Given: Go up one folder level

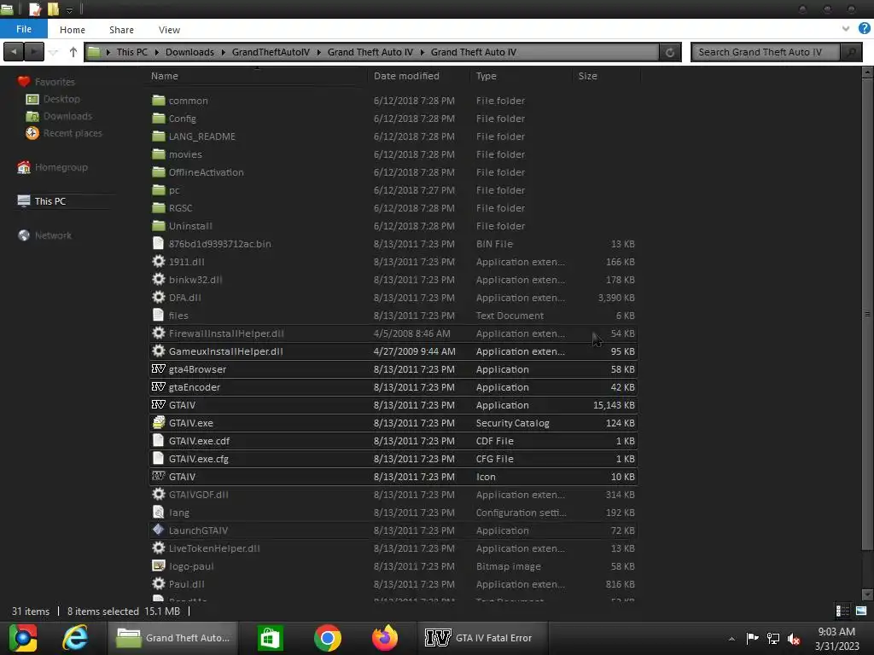Looking at the screenshot, I should [x=73, y=52].
